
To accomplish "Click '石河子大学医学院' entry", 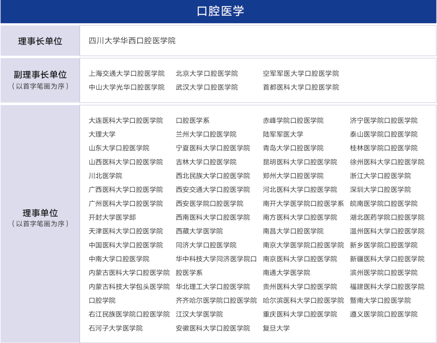I will tap(116, 328).
